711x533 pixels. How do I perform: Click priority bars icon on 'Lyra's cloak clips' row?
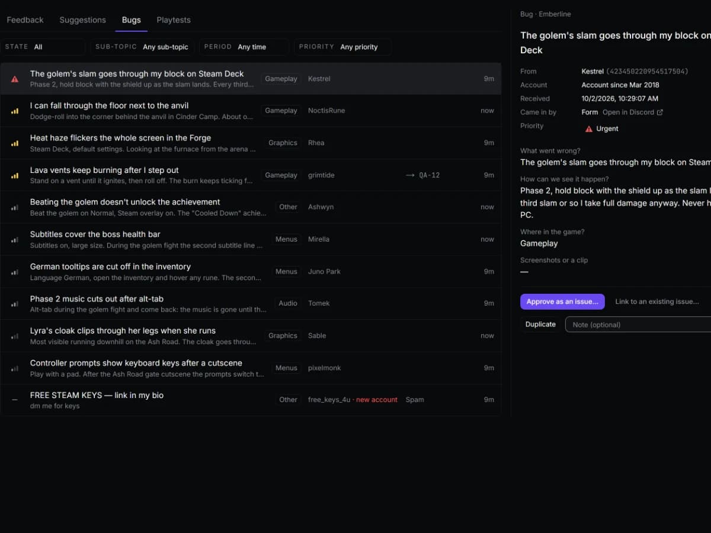[x=15, y=336]
